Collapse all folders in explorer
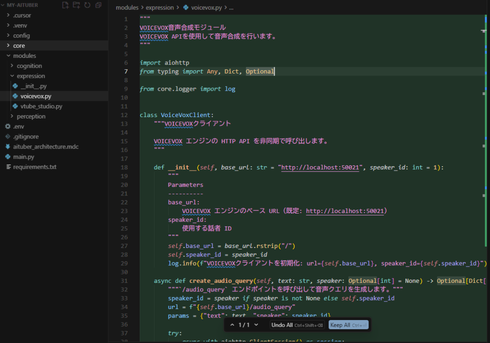Image resolution: width=490 pixels, height=343 pixels. pos(98,5)
